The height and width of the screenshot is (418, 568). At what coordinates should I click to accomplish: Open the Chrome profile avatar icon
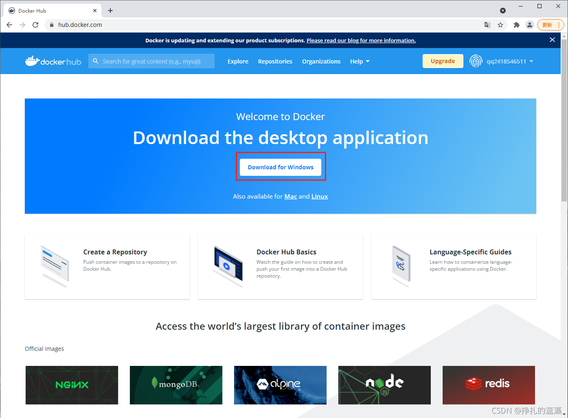coord(529,25)
